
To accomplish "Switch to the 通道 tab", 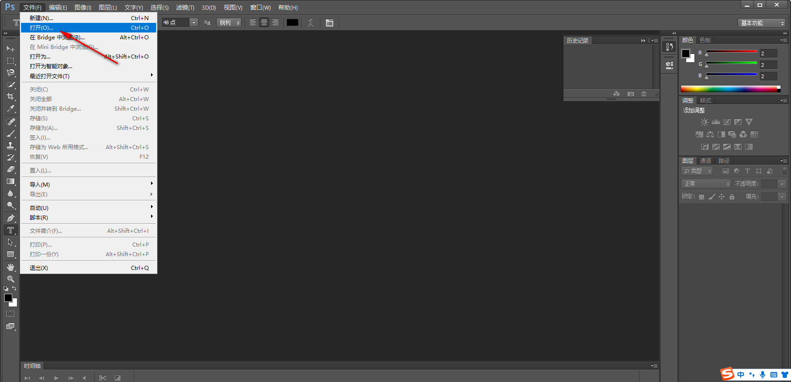I will point(705,161).
